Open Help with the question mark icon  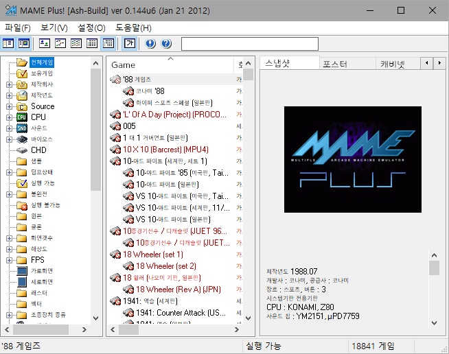(x=166, y=43)
